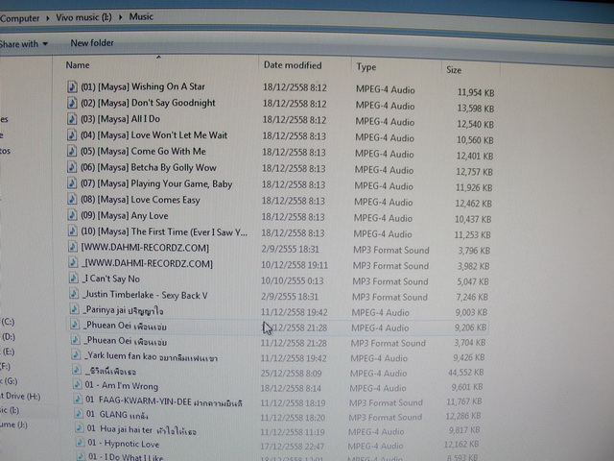
Task: Open the Share with dropdown
Action: pyautogui.click(x=24, y=44)
